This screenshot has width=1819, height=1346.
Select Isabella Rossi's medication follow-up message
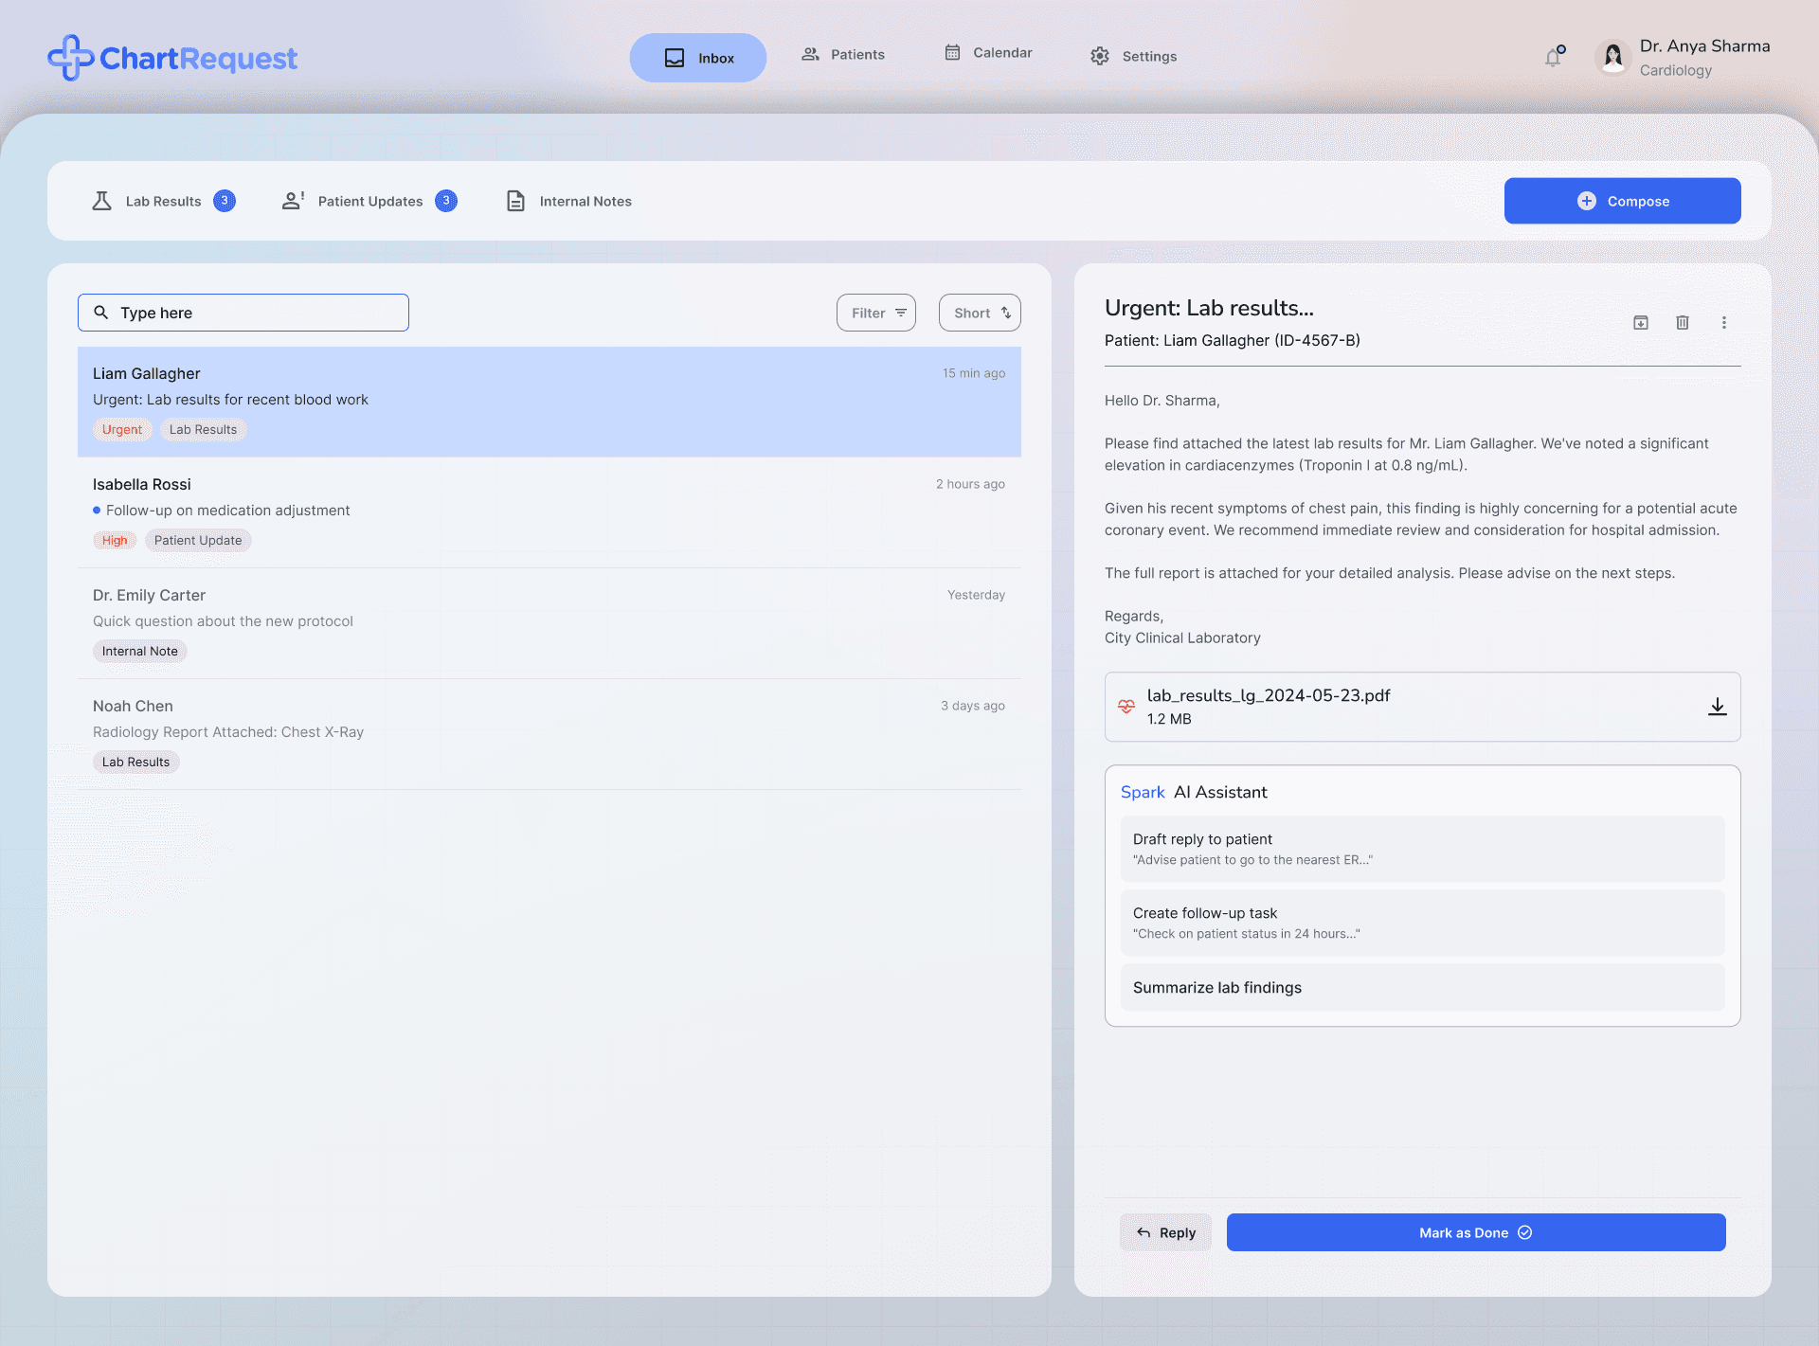[x=549, y=511]
